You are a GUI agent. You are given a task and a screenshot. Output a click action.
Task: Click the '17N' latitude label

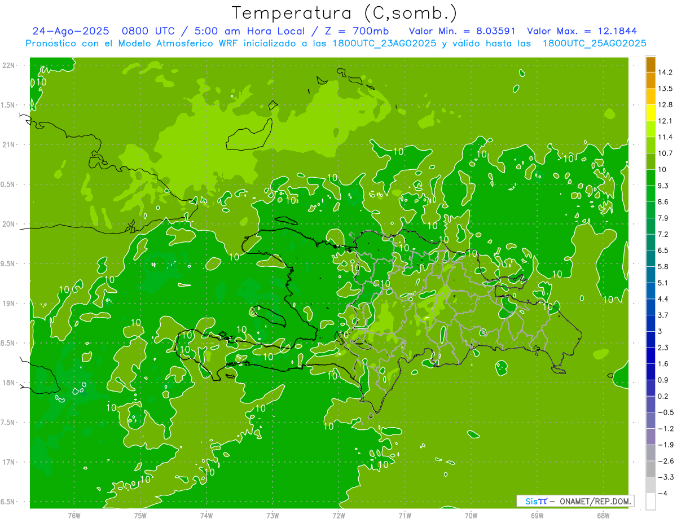(x=8, y=462)
